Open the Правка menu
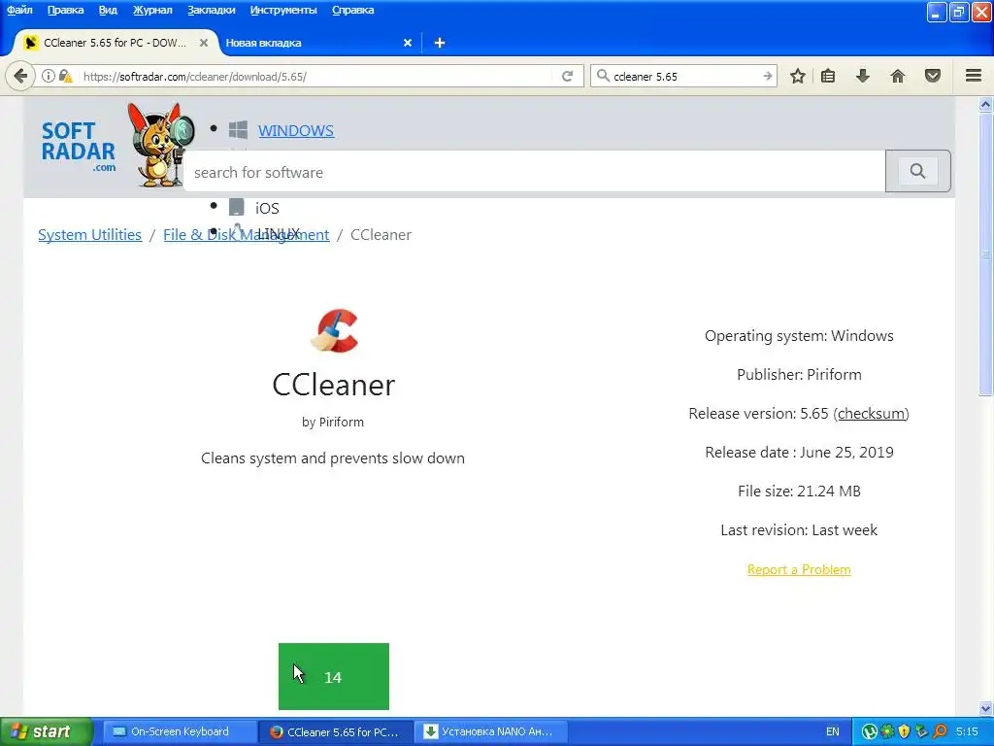 pos(65,10)
